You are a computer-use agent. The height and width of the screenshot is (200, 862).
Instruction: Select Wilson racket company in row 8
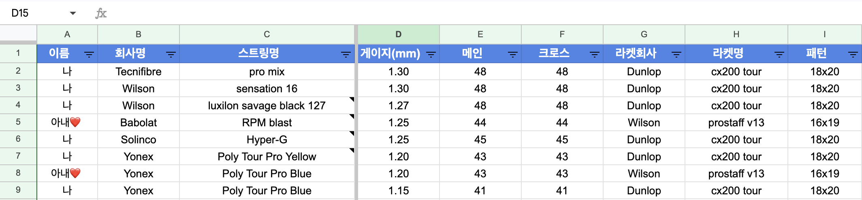point(644,173)
